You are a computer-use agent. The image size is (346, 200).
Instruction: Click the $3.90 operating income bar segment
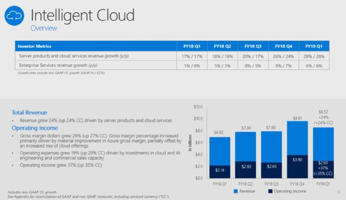[x=298, y=166]
